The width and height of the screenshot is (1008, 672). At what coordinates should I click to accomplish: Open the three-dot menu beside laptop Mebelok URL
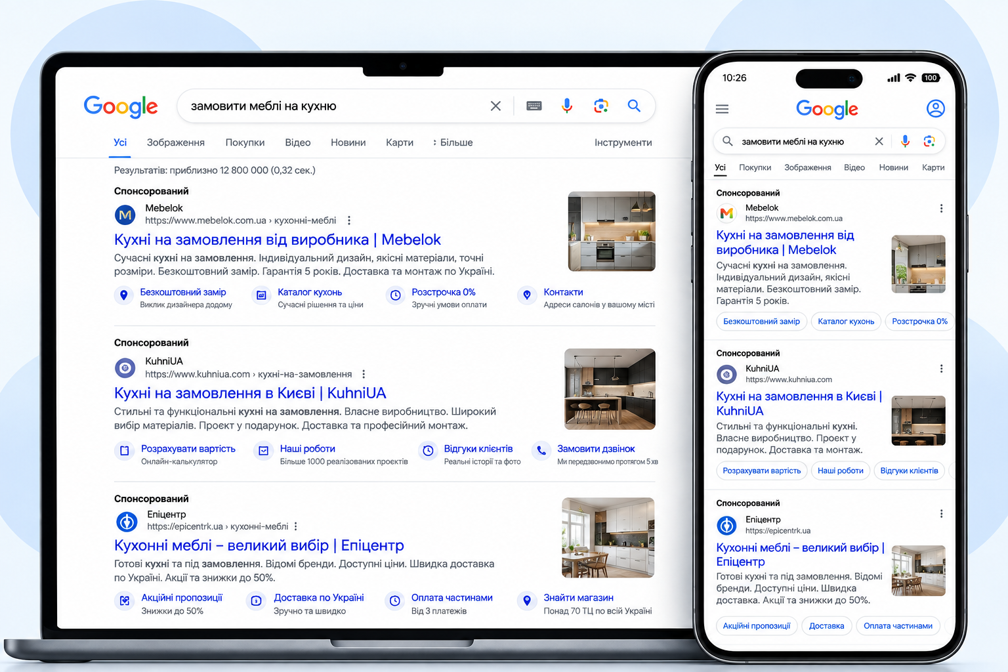pyautogui.click(x=349, y=220)
